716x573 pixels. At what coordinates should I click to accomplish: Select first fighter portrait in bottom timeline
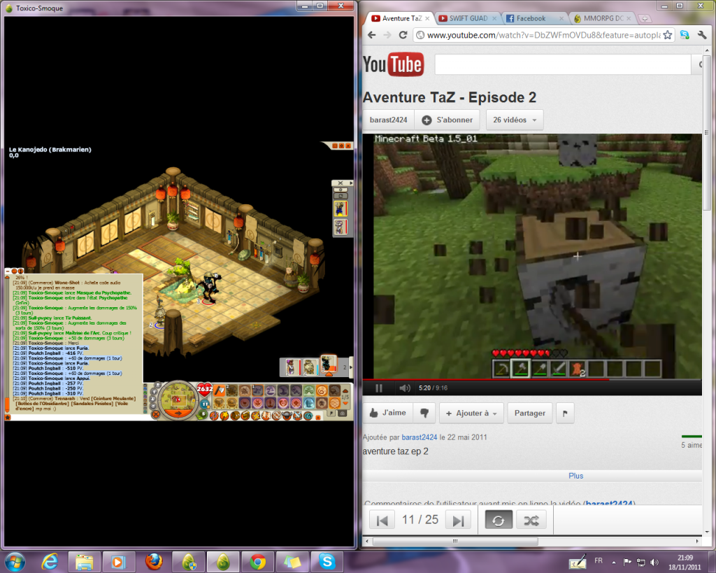pos(293,367)
